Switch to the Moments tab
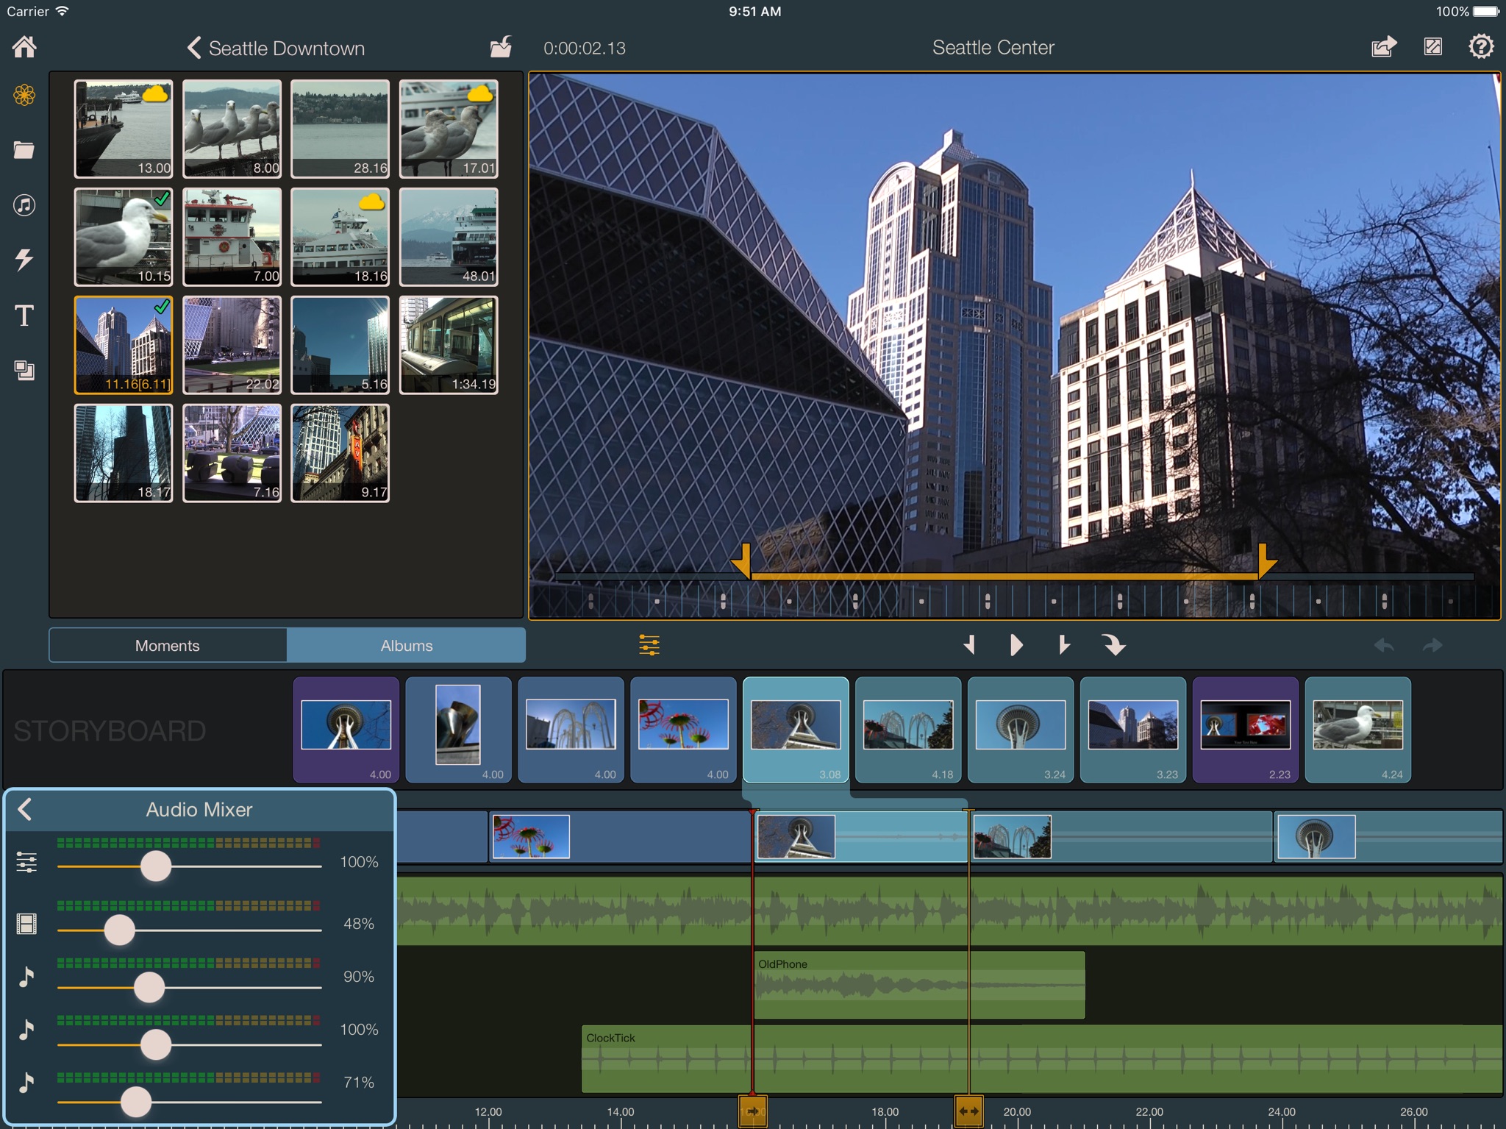This screenshot has height=1129, width=1506. point(168,645)
